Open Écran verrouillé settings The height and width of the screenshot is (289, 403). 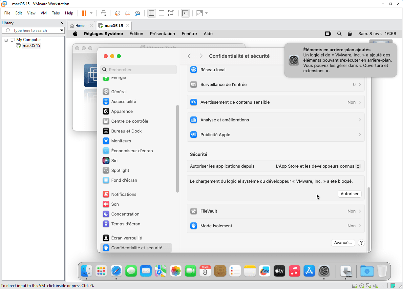136,238
